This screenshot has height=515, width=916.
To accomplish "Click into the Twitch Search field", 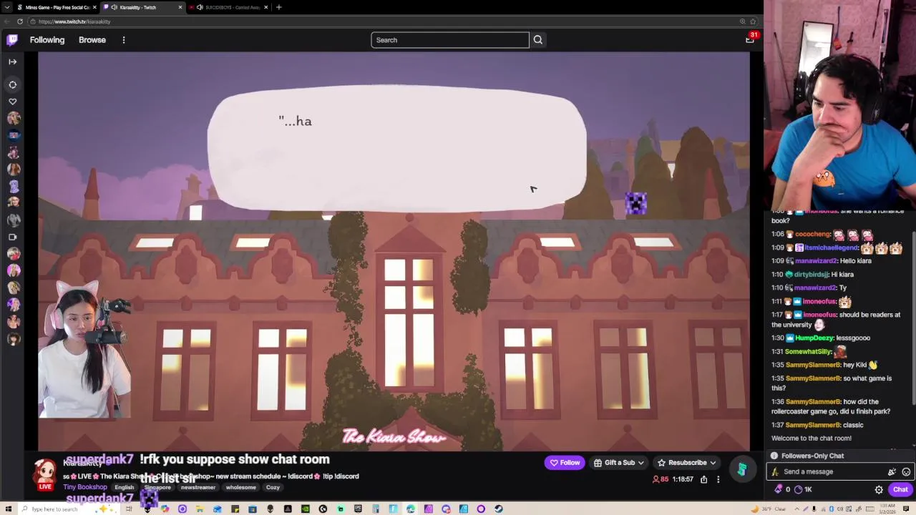I will [450, 40].
